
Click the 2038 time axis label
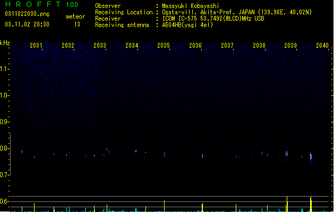pos(259,46)
